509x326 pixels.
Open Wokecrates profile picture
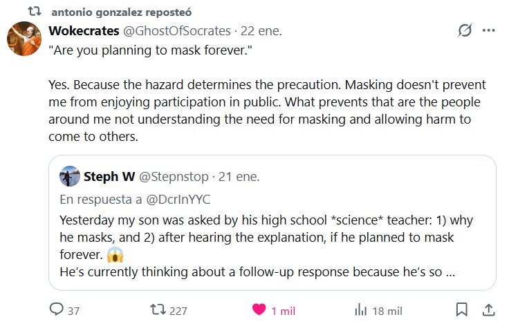pyautogui.click(x=24, y=39)
